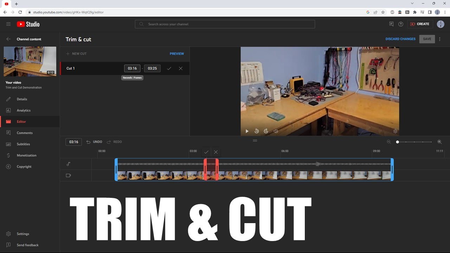Viewport: 450px width, 253px height.
Task: Play the video preview
Action: (x=247, y=131)
